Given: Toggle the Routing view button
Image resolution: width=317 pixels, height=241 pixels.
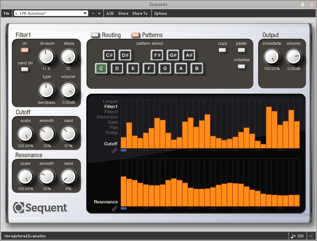Looking at the screenshot, I should [95, 35].
